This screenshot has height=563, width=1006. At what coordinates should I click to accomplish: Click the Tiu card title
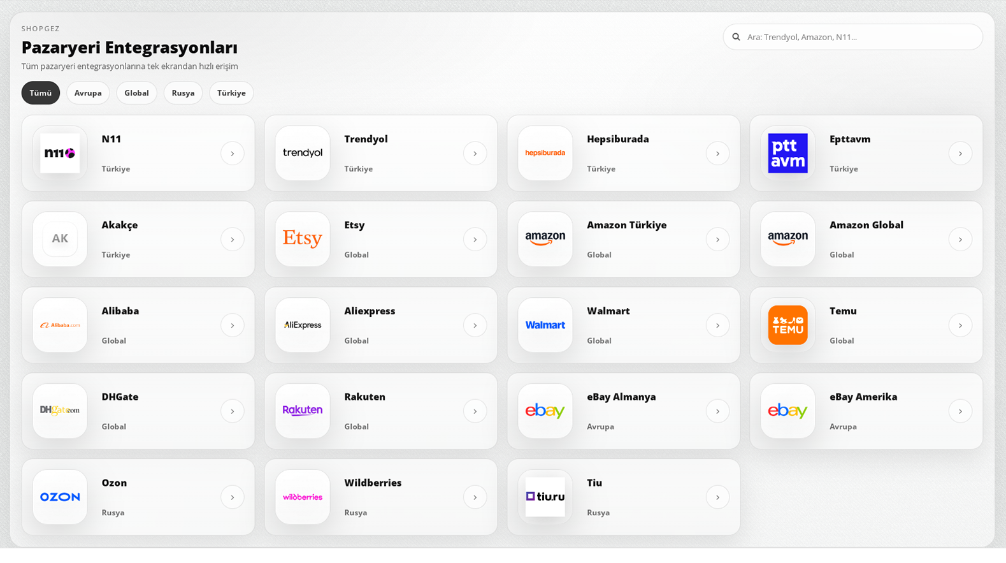(x=594, y=483)
